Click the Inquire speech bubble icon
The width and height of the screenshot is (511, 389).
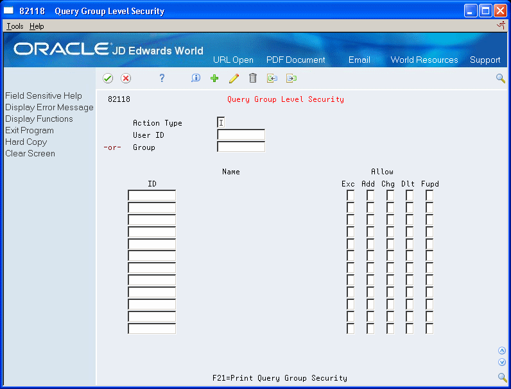click(196, 78)
